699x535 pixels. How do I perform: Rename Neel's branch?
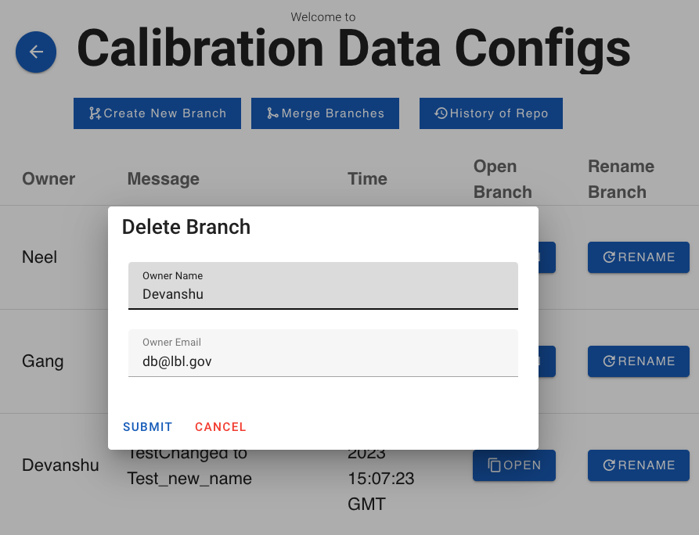click(638, 257)
